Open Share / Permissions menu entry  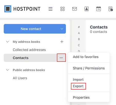[89, 68]
